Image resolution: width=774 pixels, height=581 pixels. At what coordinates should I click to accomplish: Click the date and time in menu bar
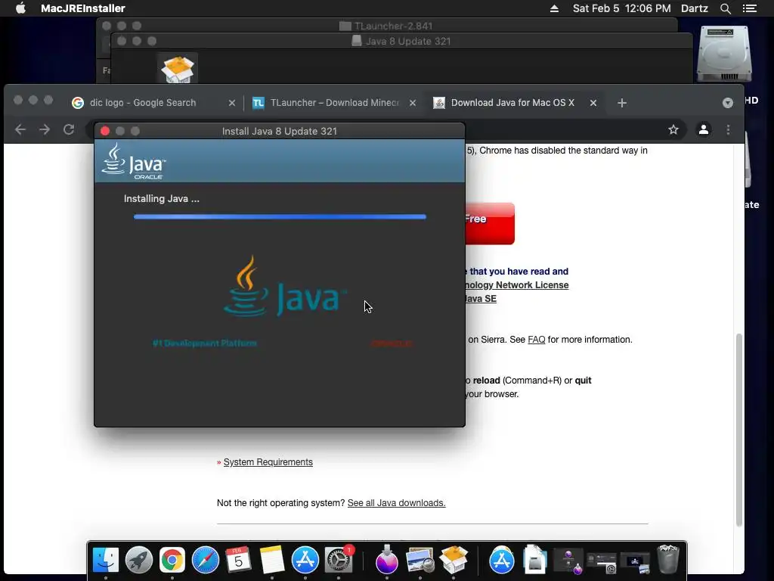pos(621,8)
